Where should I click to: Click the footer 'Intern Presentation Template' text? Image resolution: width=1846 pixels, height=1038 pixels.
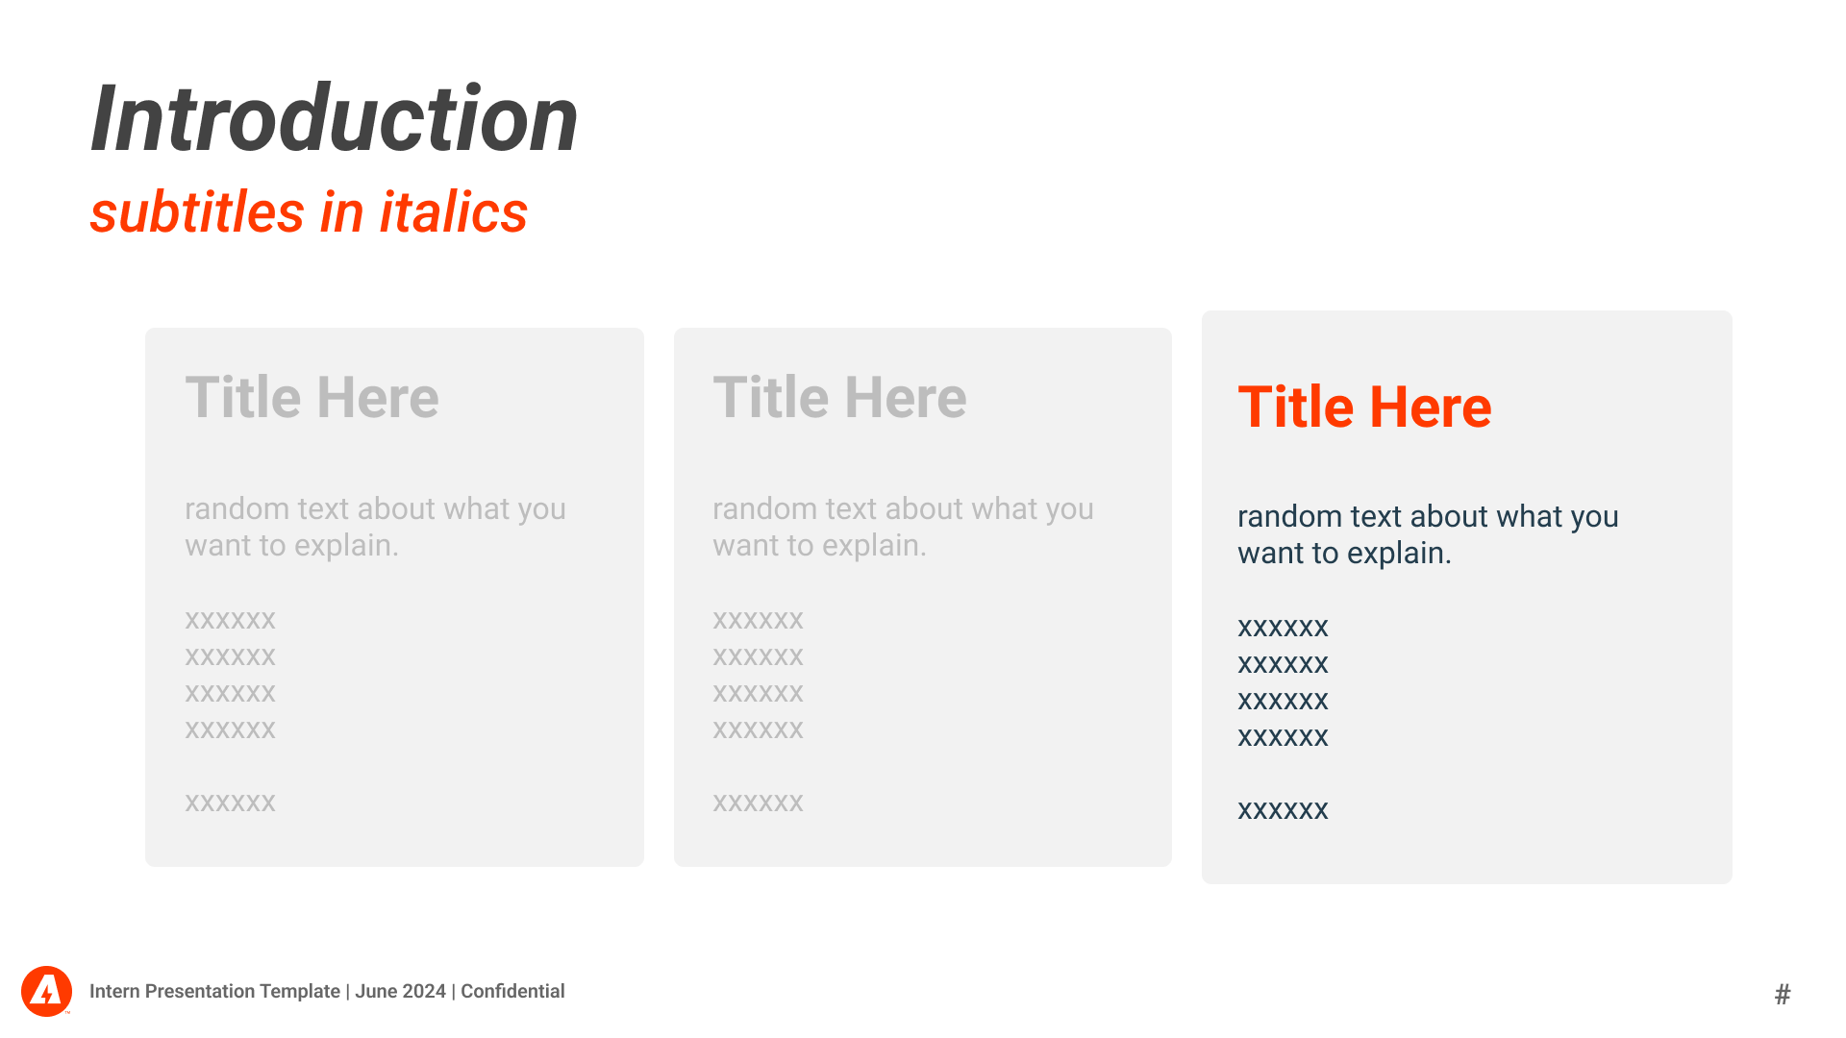coord(214,991)
